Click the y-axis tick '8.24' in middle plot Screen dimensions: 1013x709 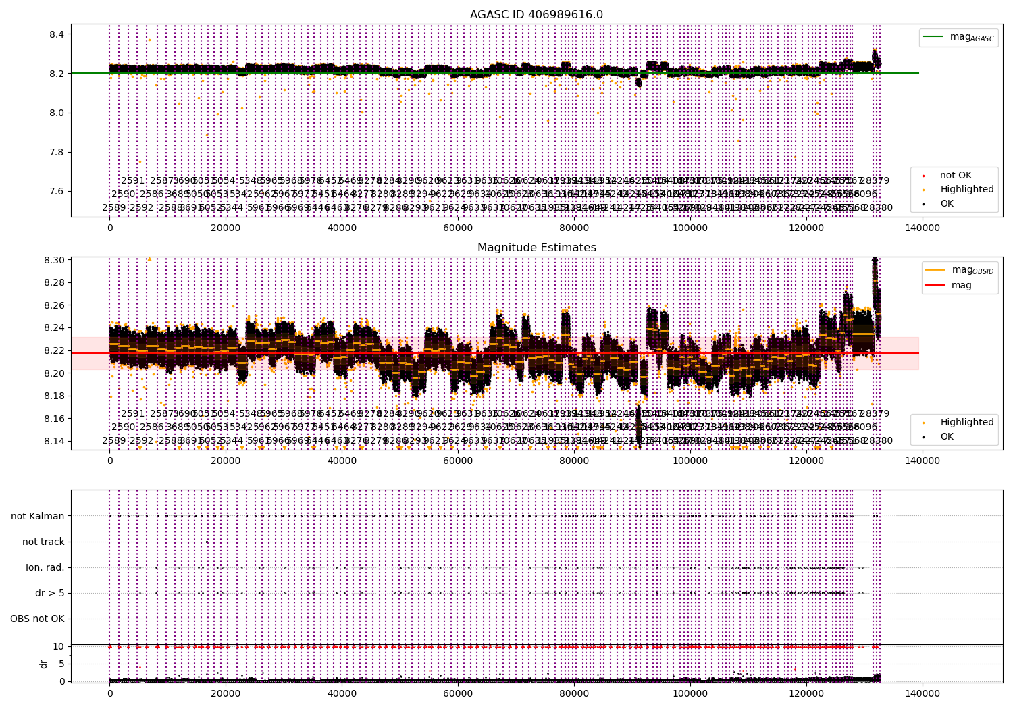(53, 328)
